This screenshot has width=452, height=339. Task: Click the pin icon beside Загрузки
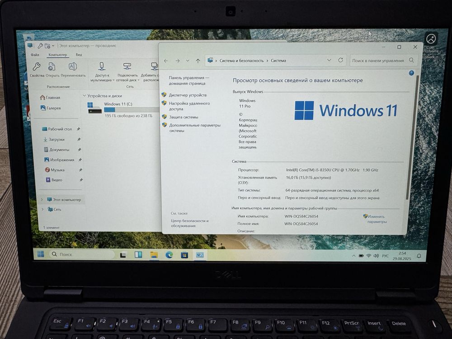tap(79, 139)
